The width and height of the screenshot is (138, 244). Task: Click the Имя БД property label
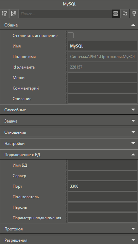click(20, 165)
